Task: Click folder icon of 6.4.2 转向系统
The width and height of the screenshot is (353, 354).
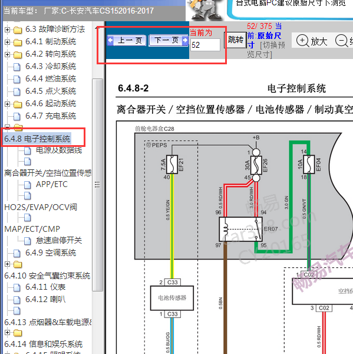Action: (x=18, y=55)
